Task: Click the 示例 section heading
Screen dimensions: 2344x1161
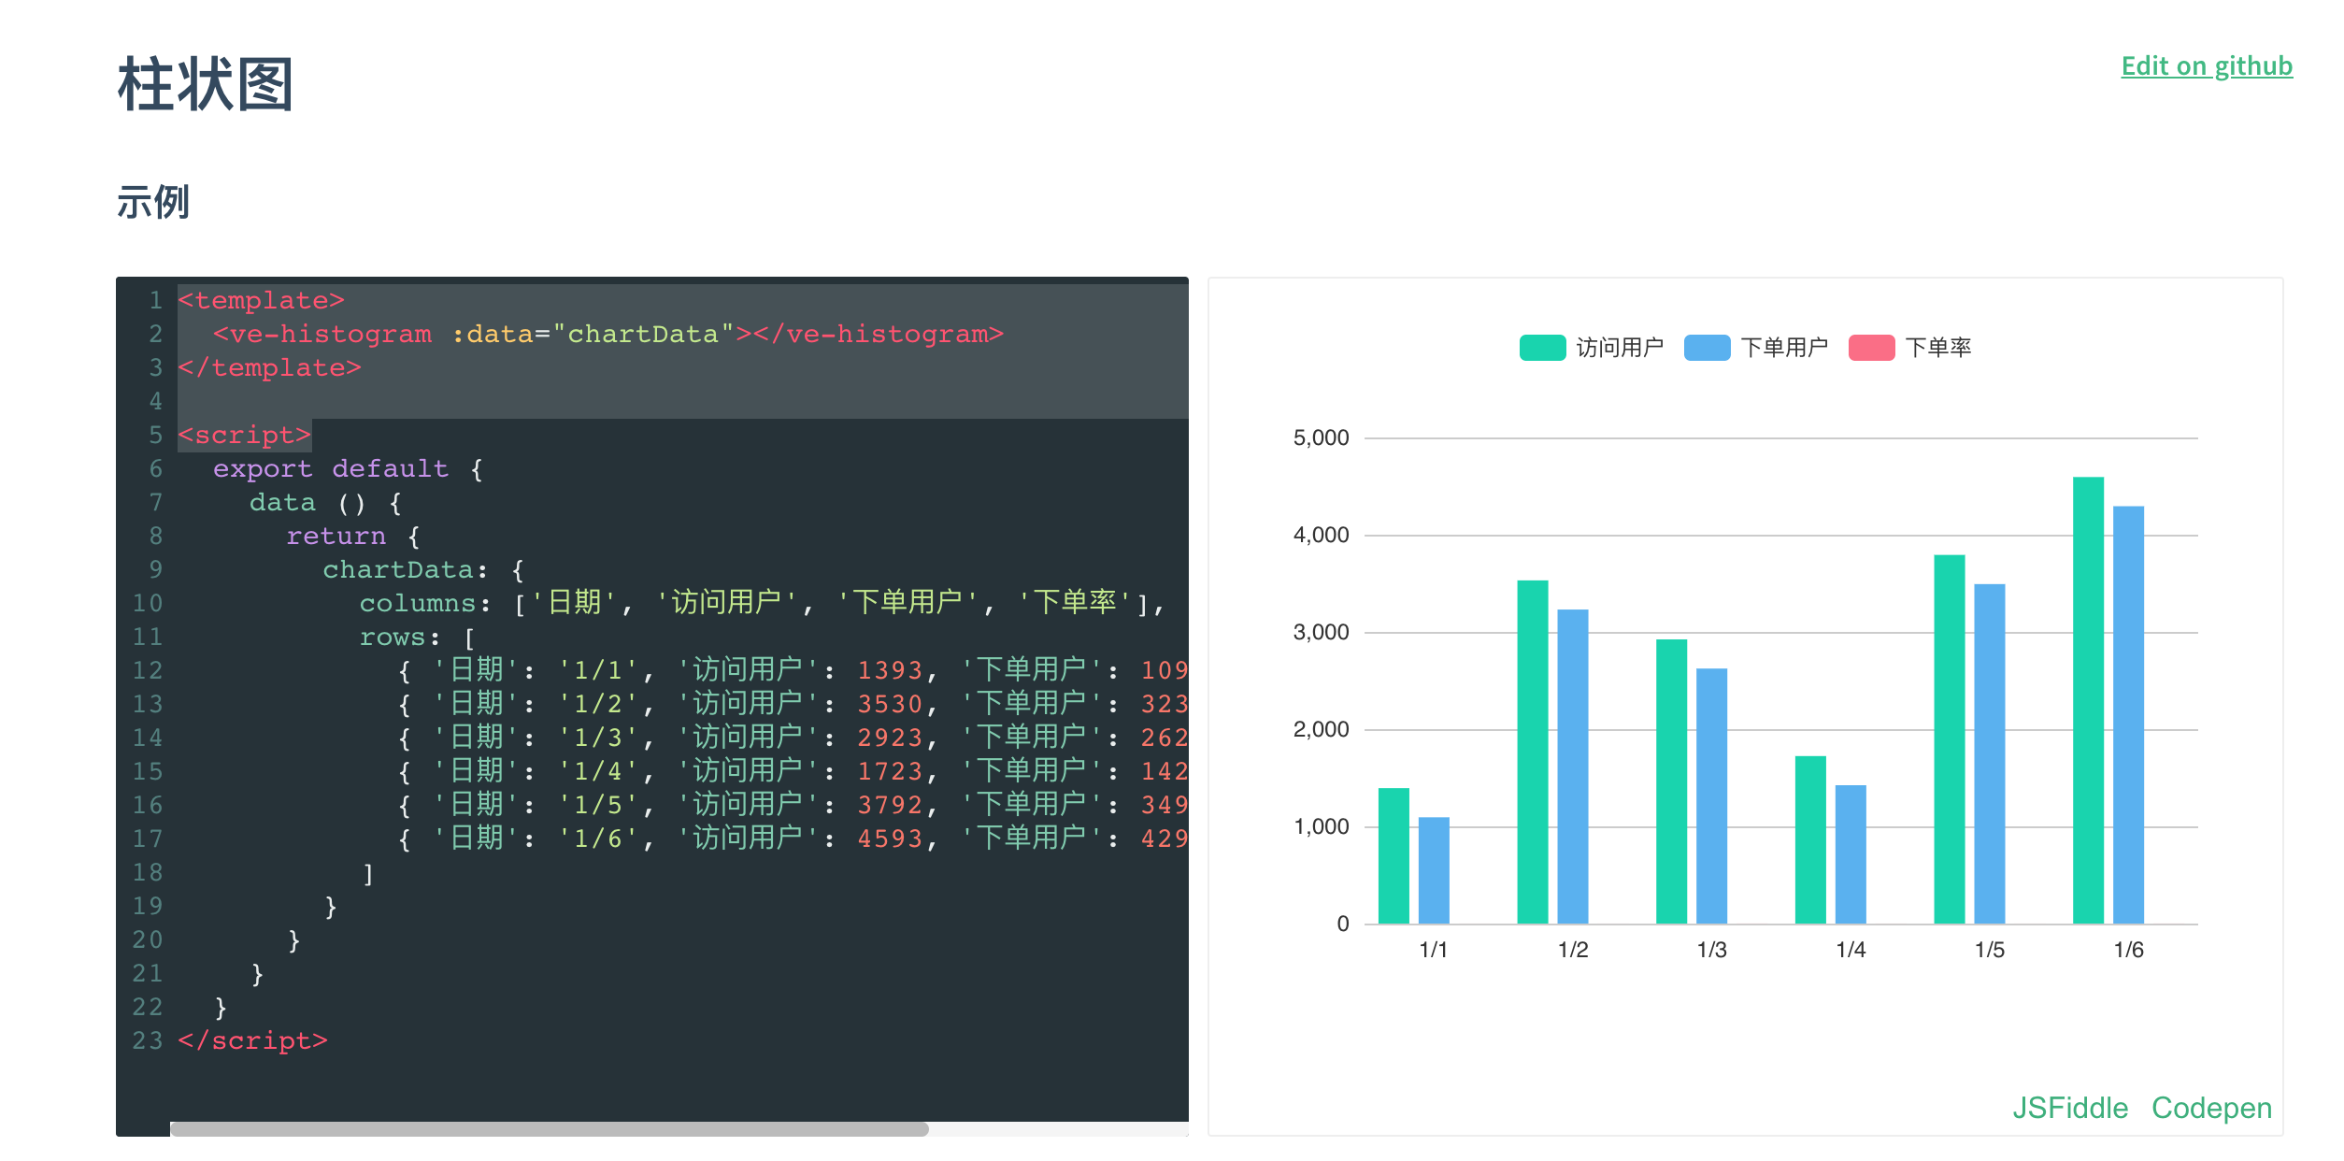Action: (x=153, y=202)
